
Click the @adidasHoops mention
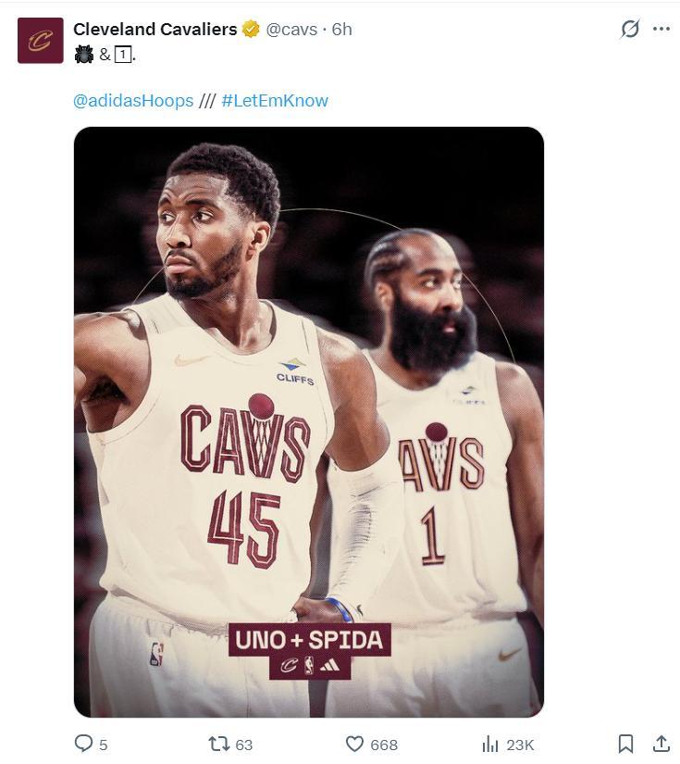click(133, 100)
